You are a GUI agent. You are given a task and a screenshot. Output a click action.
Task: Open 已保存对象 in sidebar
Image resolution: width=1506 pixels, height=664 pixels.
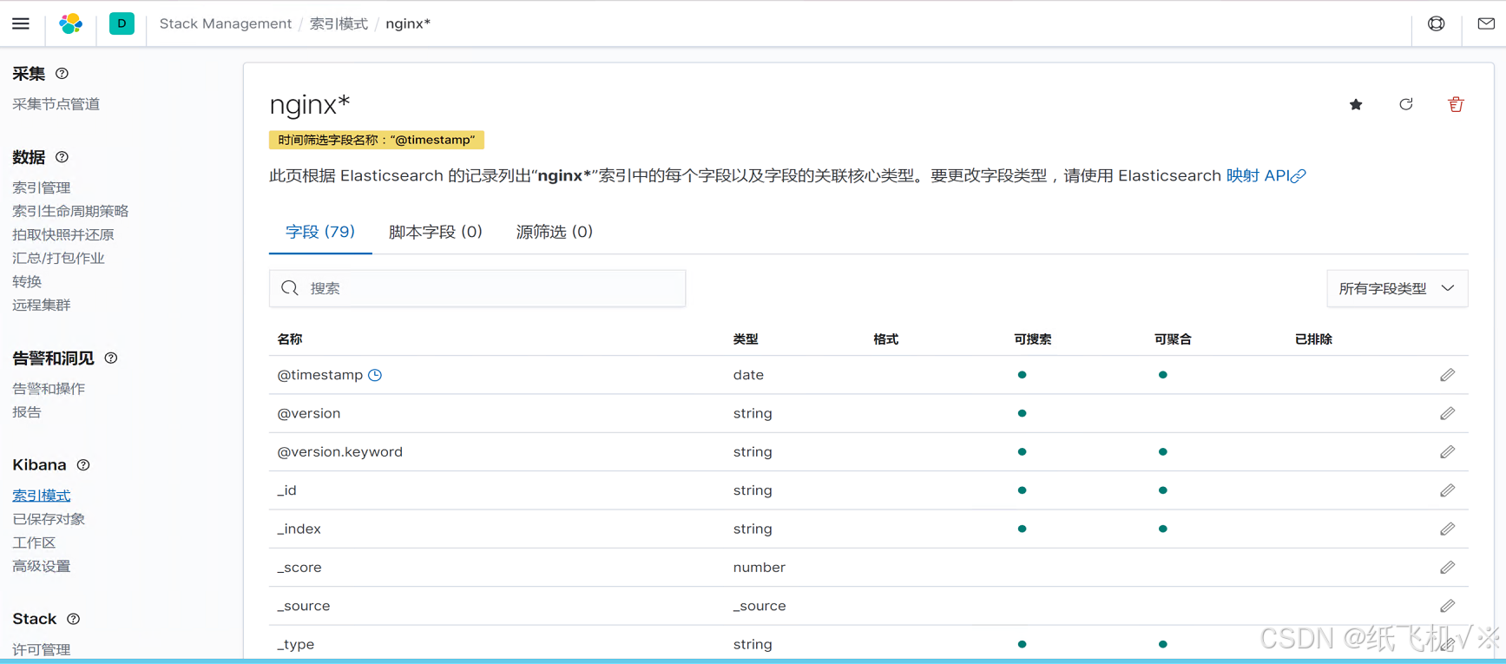[x=49, y=519]
